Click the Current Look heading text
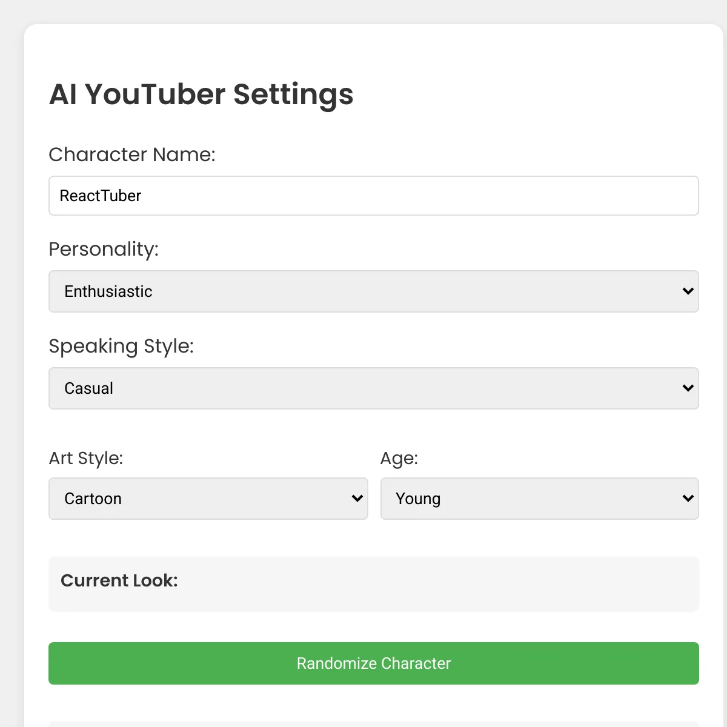 119,580
